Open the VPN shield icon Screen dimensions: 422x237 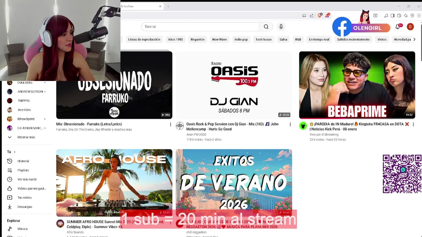(412, 15)
